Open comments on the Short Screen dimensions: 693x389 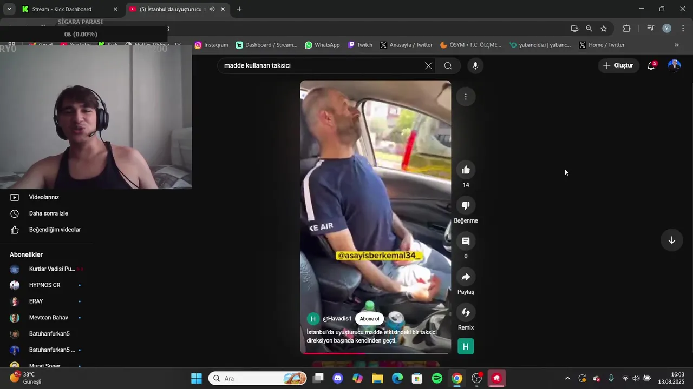466,241
